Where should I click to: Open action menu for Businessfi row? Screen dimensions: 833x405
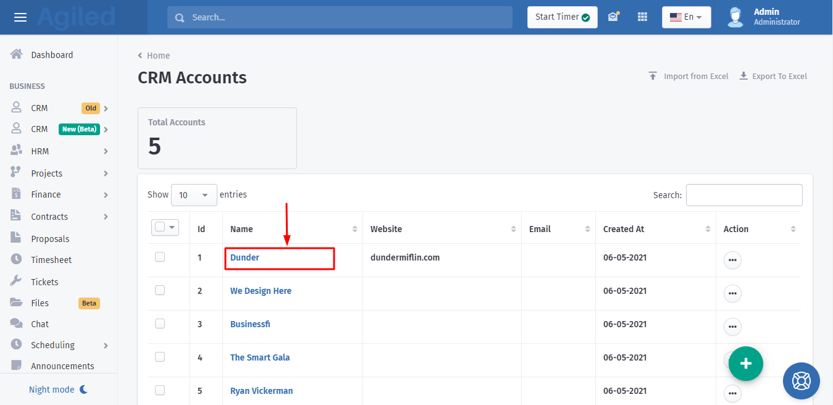(x=732, y=327)
